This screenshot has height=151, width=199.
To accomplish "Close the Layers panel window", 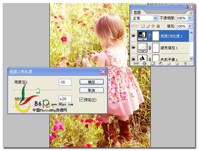I will (191, 7).
